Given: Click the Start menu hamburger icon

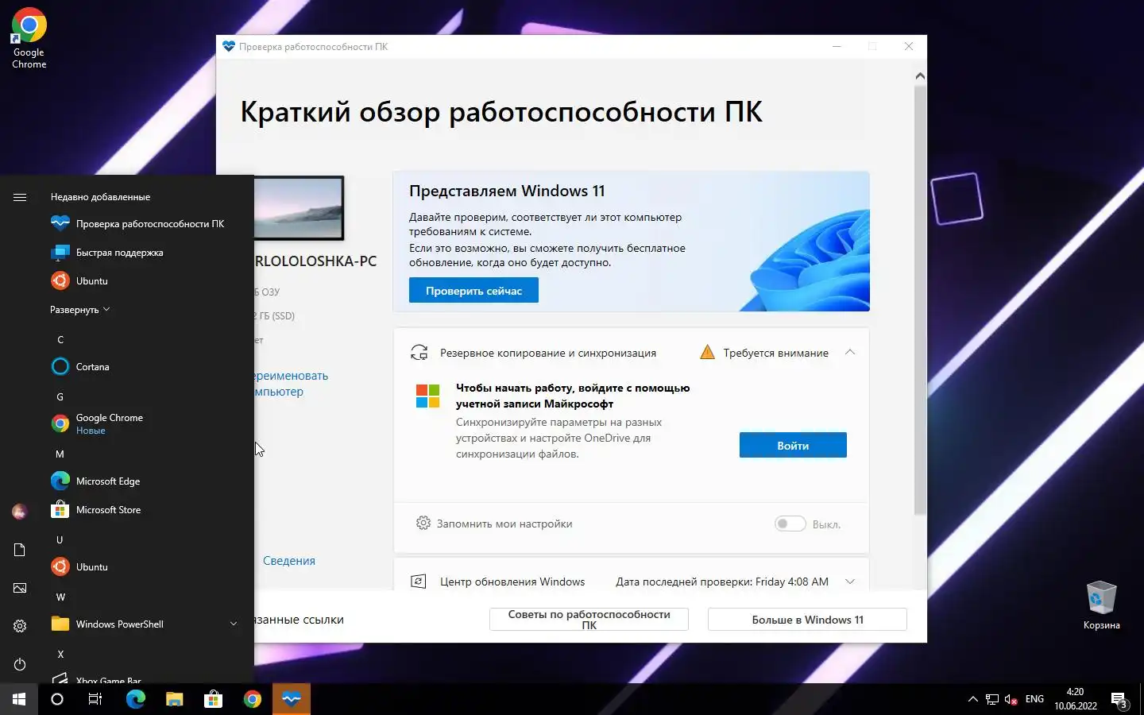Looking at the screenshot, I should (20, 197).
